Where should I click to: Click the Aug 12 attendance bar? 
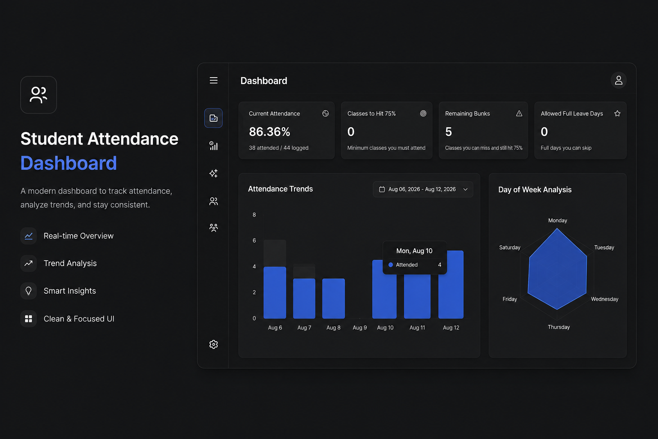click(x=451, y=285)
